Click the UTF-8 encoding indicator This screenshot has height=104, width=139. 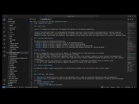(x=118, y=87)
